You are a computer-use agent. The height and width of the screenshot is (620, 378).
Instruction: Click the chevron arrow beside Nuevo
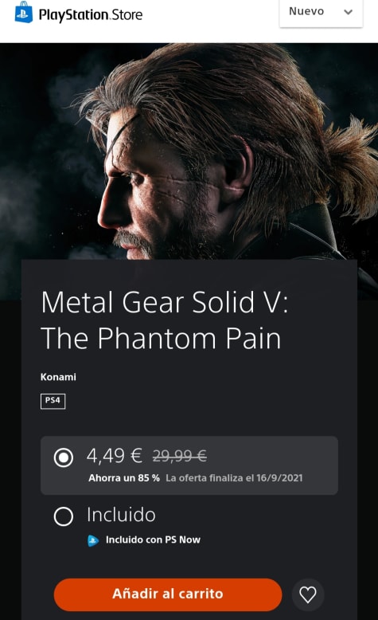click(348, 12)
